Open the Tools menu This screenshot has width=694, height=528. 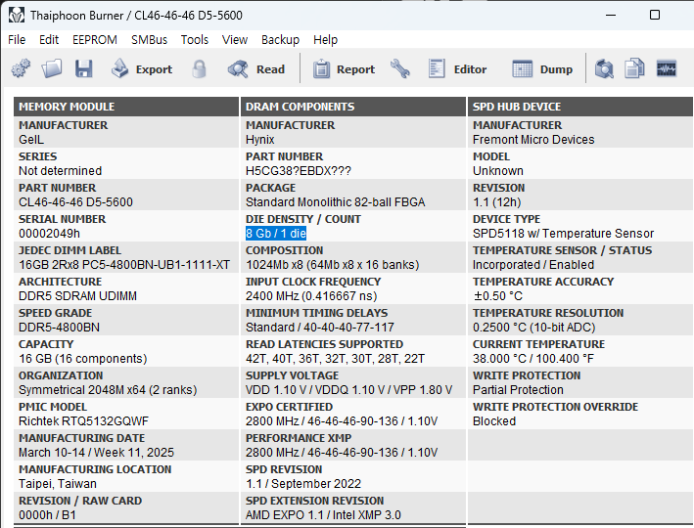click(195, 40)
